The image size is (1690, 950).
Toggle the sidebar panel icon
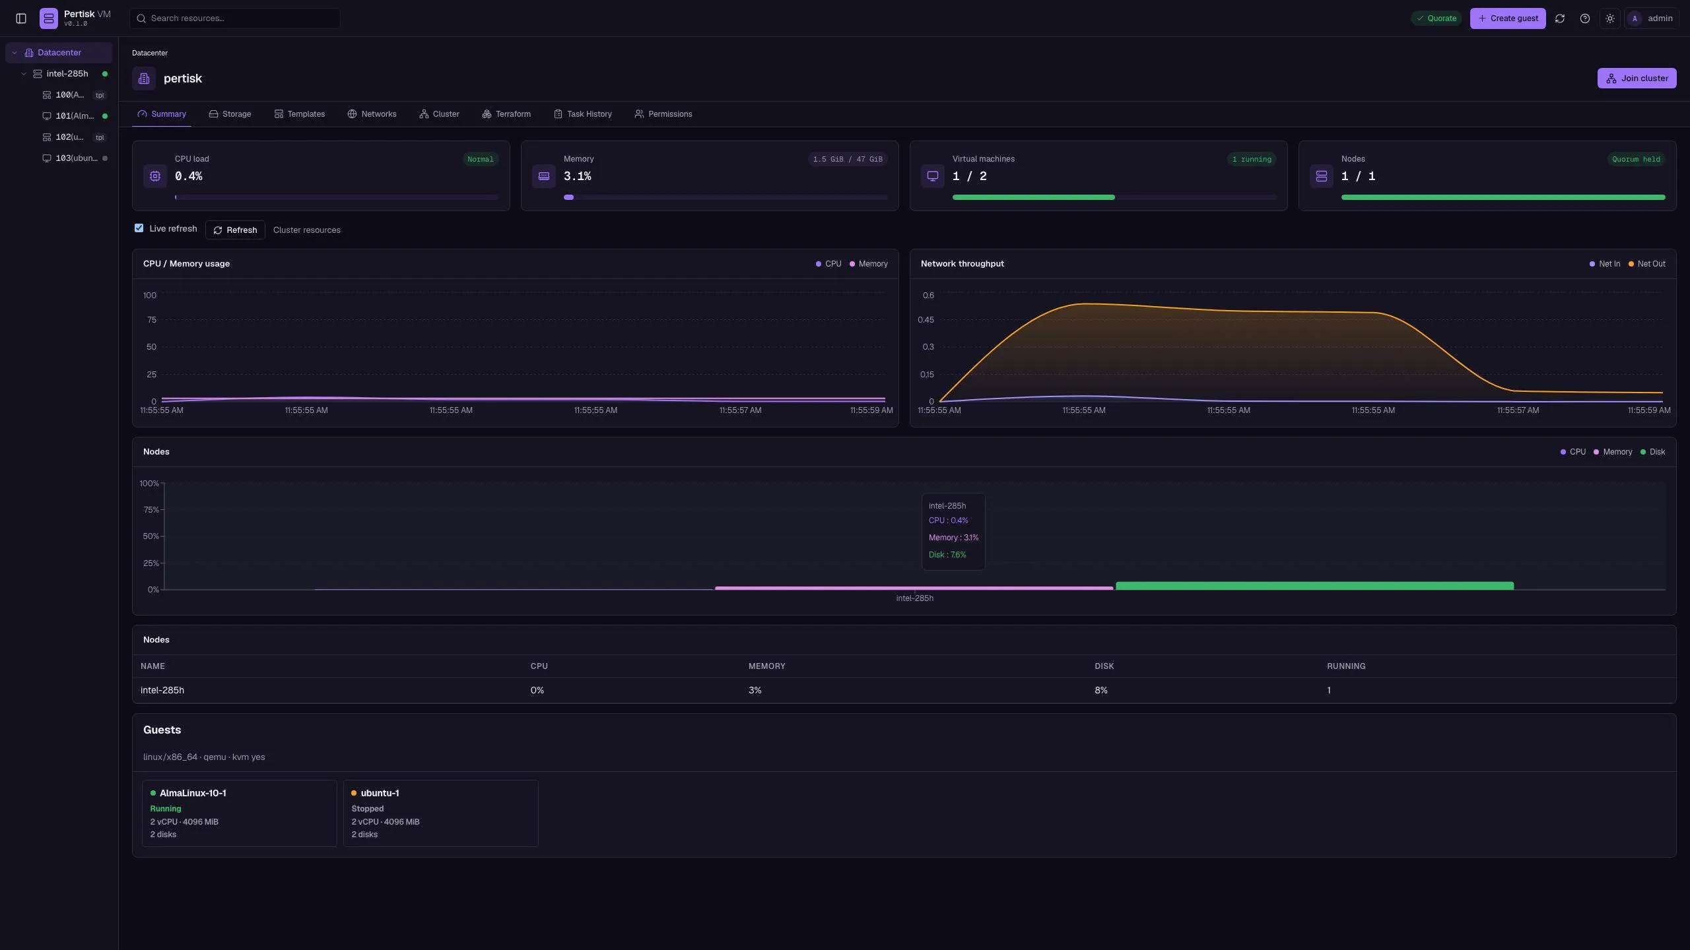pyautogui.click(x=21, y=18)
